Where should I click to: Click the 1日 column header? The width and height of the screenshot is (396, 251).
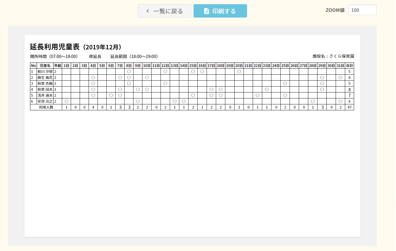pyautogui.click(x=66, y=66)
